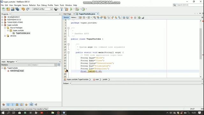Click the Stop Macro Recording icon

135,18
